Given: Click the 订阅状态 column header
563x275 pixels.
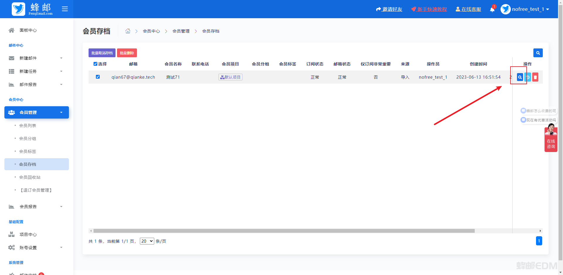Looking at the screenshot, I should pyautogui.click(x=315, y=64).
